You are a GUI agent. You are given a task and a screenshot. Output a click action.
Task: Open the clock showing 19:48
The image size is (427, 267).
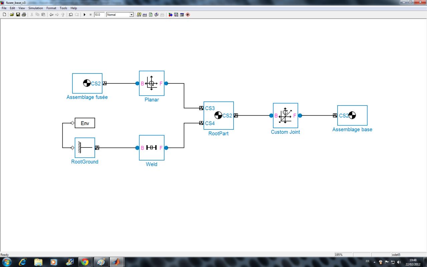click(413, 262)
